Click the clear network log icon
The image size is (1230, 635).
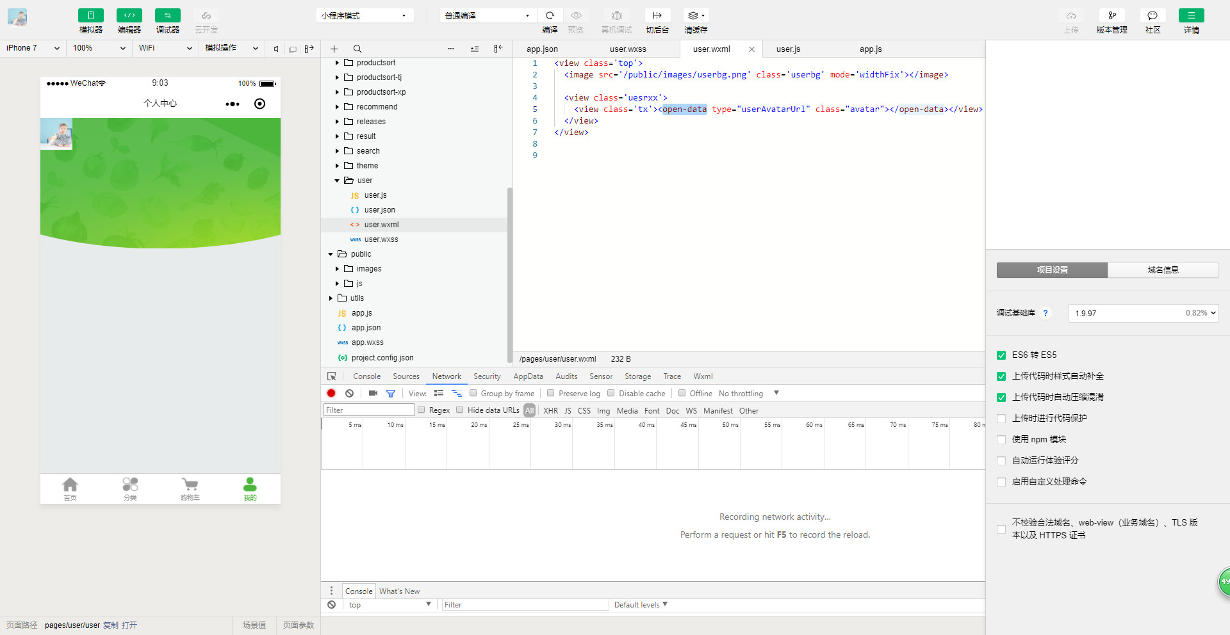point(349,393)
